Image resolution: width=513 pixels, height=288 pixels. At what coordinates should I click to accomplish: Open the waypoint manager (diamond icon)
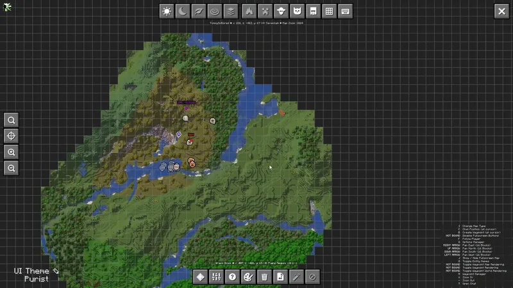pos(200,277)
